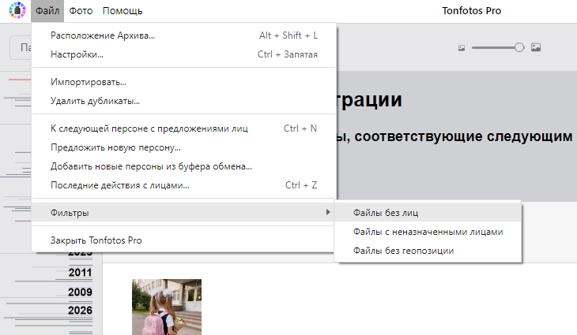Go to next person with face suggestions

pos(149,128)
